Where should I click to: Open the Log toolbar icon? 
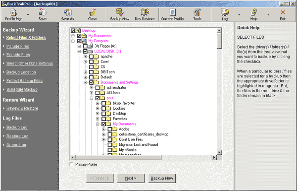tap(225, 14)
